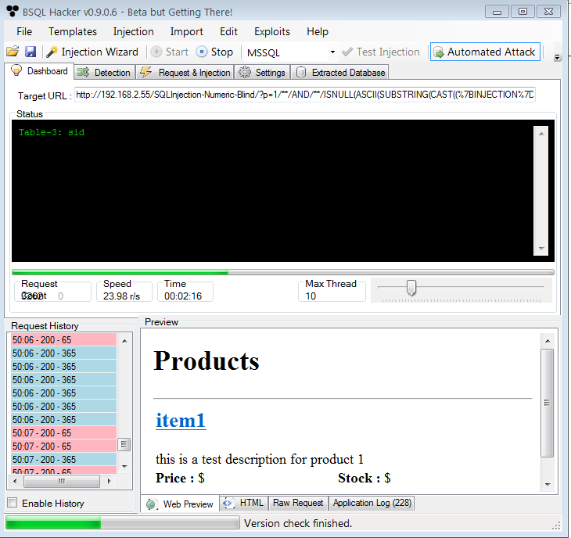Open the item1 product link
The width and height of the screenshot is (571, 538).
pos(181,420)
